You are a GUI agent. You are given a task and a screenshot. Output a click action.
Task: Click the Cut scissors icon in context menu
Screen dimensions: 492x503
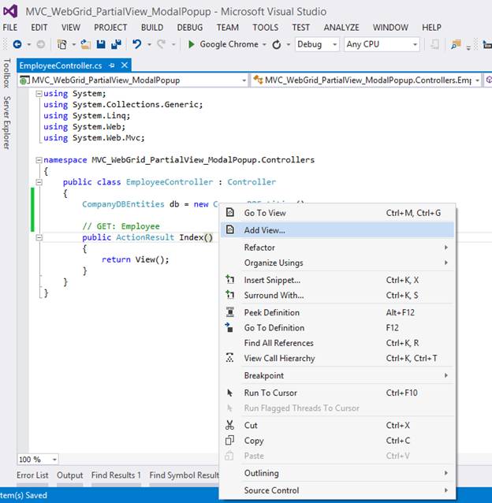pyautogui.click(x=230, y=426)
